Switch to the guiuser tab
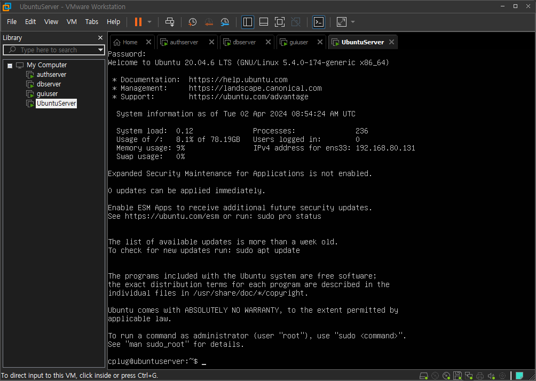 tap(299, 42)
